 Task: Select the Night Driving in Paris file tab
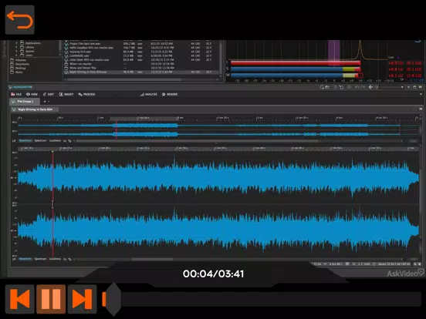coord(35,109)
